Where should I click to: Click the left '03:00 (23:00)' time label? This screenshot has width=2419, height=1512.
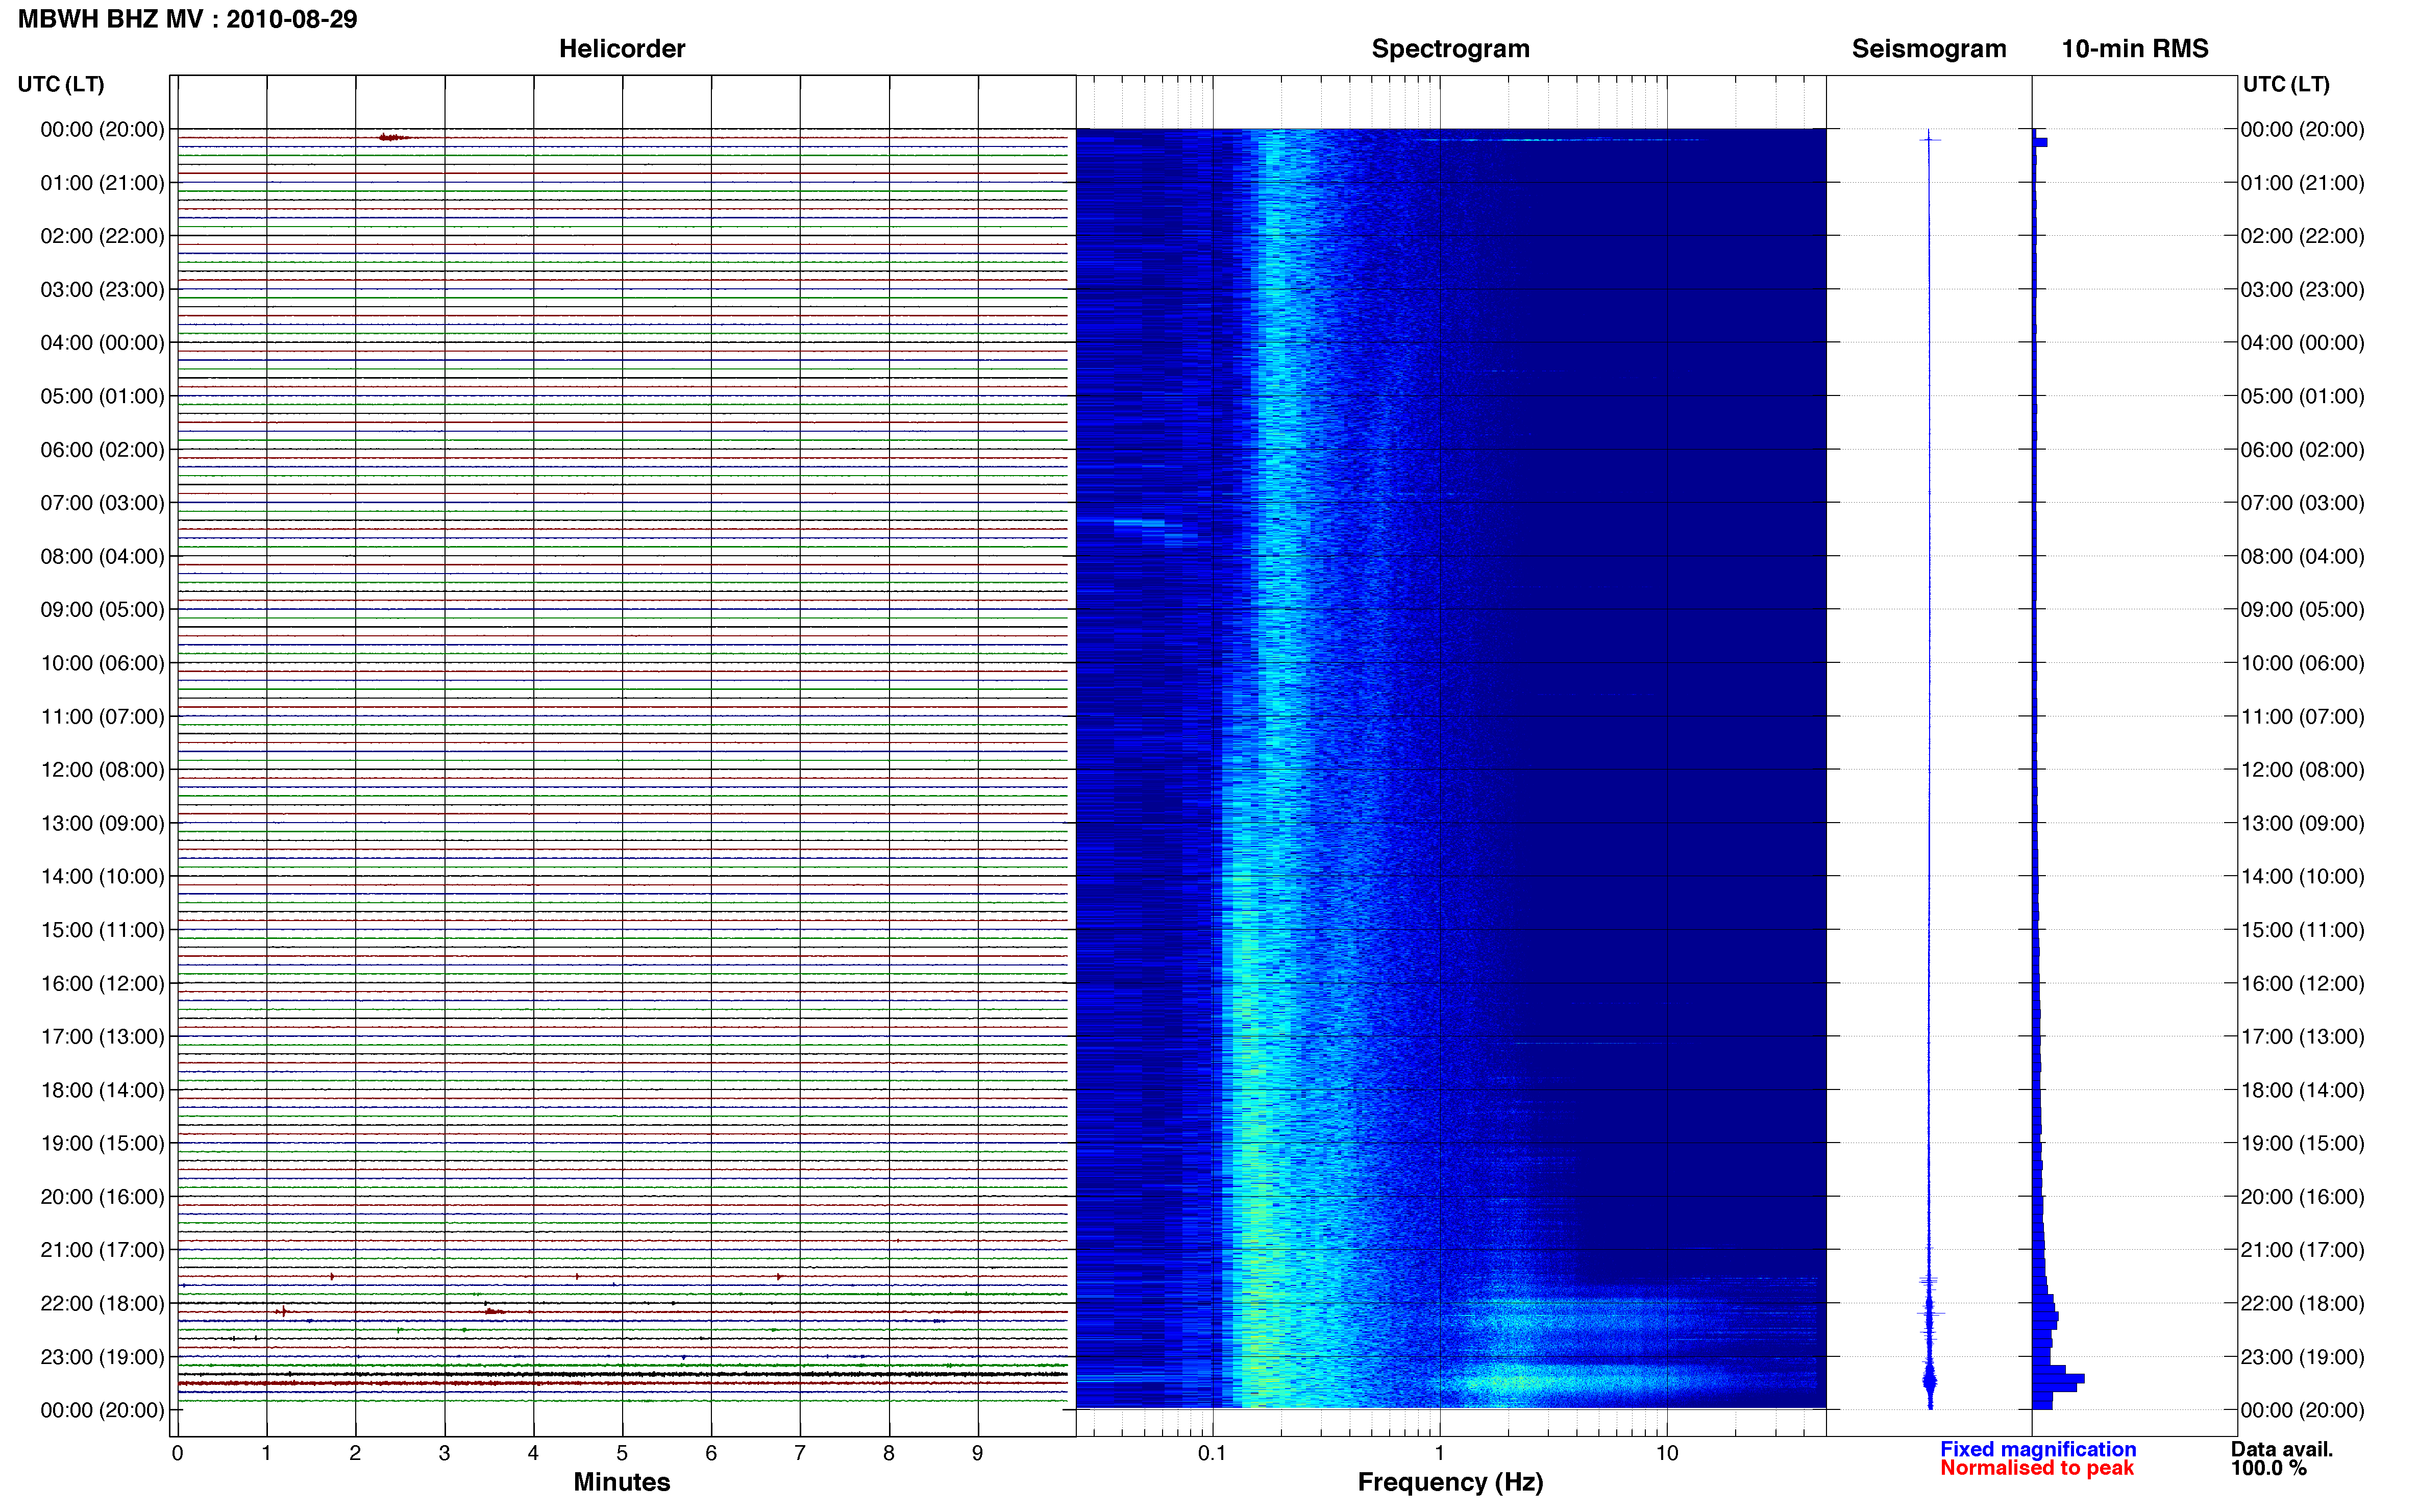pyautogui.click(x=102, y=289)
